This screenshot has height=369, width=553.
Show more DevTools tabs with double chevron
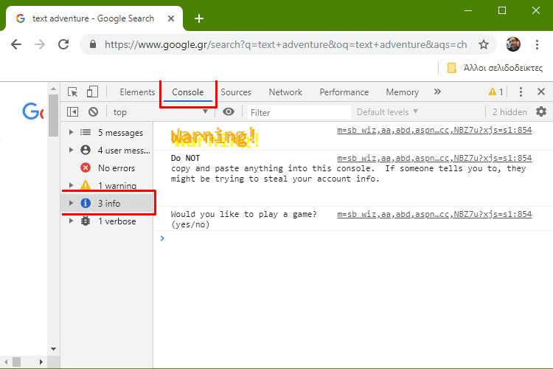point(437,92)
